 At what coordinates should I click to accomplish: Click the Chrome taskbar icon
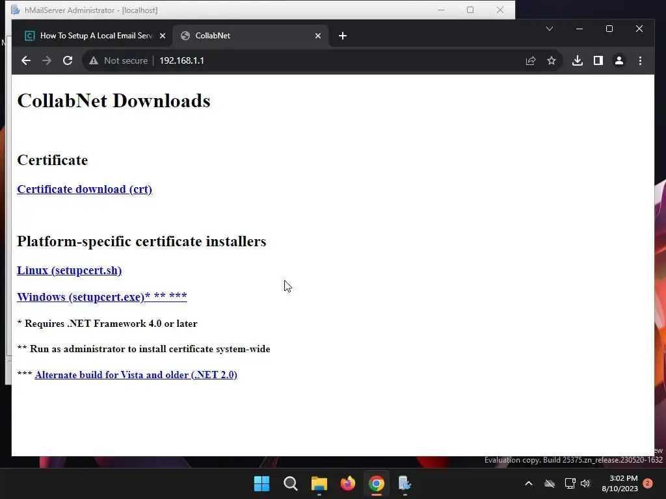pos(377,483)
